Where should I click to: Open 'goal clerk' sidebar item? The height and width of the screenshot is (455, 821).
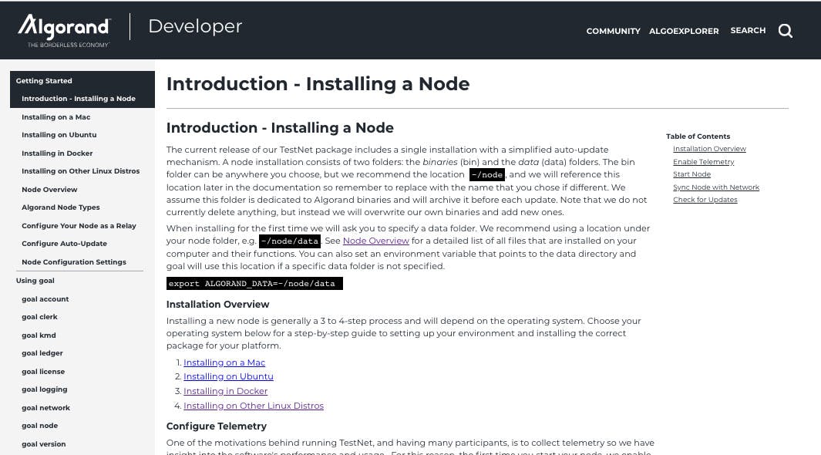tap(39, 316)
